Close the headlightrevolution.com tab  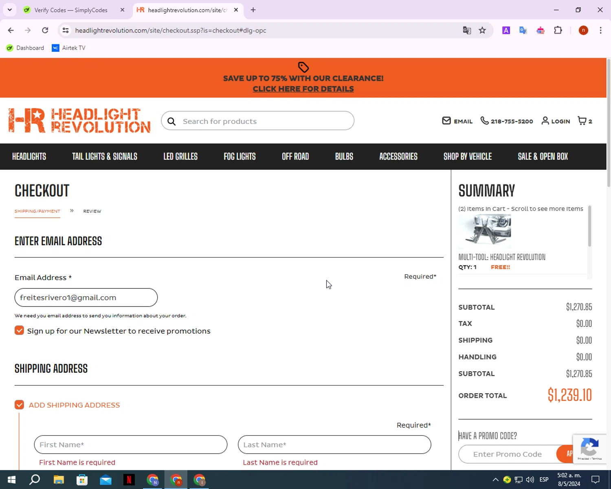(x=236, y=10)
